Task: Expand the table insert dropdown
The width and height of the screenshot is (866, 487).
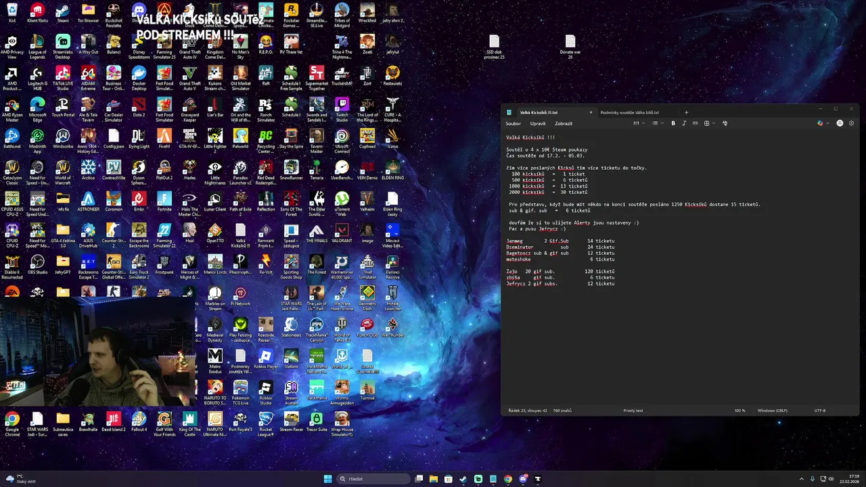Action: [x=709, y=123]
